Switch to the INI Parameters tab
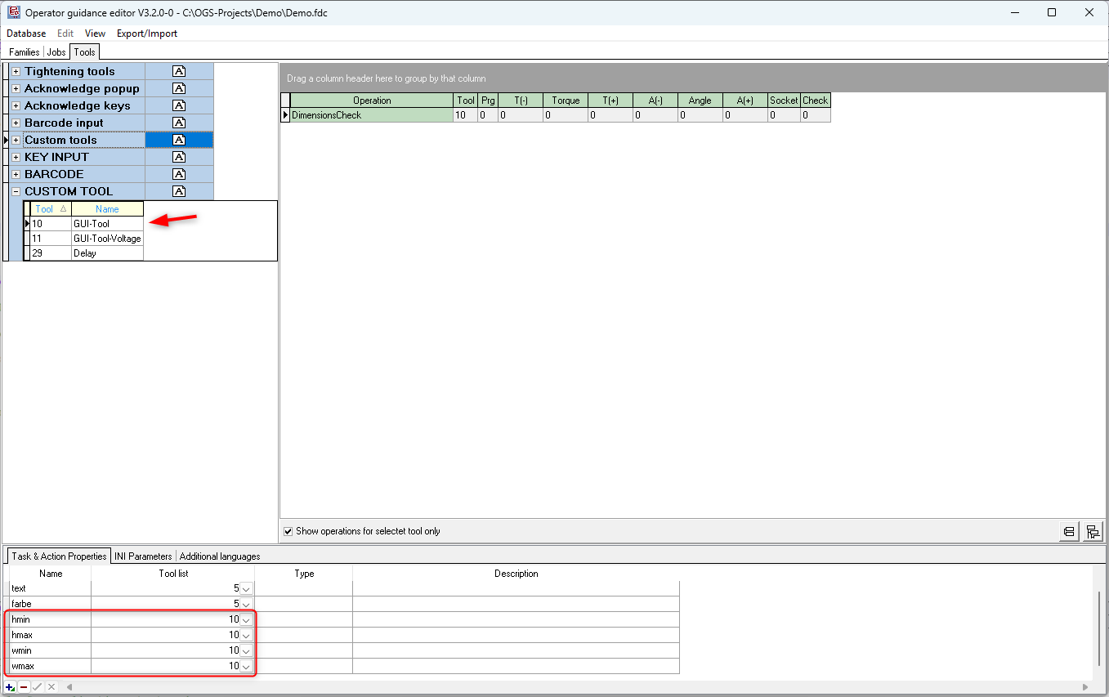Viewport: 1109px width, 697px height. [x=143, y=556]
